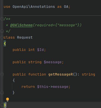
Task: Click the getMessageR method name
Action: coord(61,74)
